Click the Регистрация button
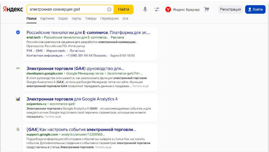Image resolution: width=269 pixels, height=152 pixels. point(230,9)
